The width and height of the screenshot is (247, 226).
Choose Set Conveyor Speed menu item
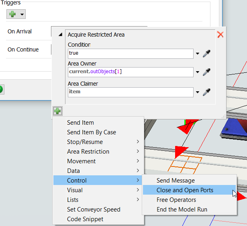click(x=94, y=210)
